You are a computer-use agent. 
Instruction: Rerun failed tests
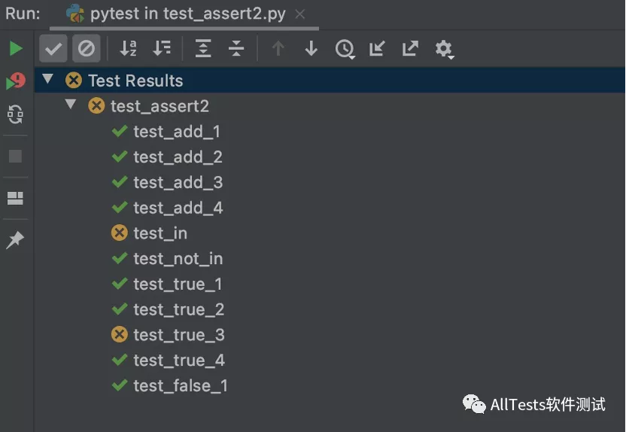click(x=16, y=81)
